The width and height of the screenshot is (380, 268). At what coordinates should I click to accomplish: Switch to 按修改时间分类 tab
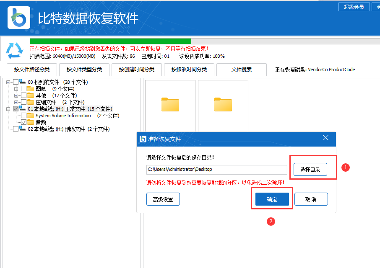[x=189, y=70]
